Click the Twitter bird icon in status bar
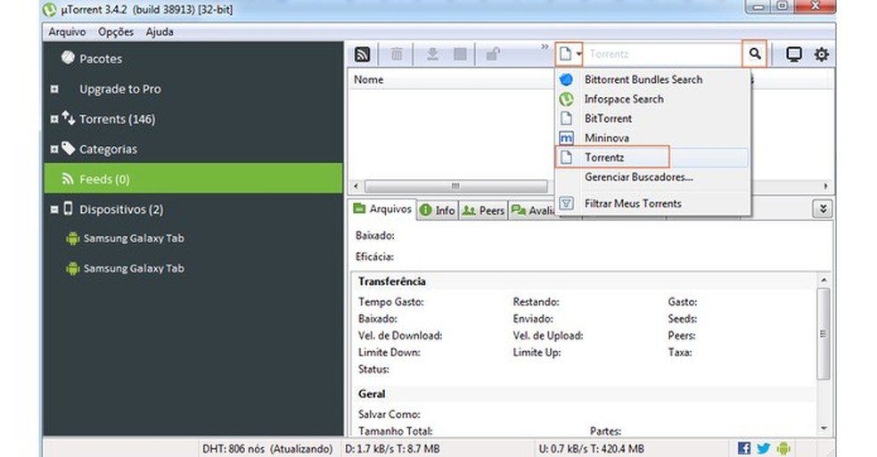 764,448
